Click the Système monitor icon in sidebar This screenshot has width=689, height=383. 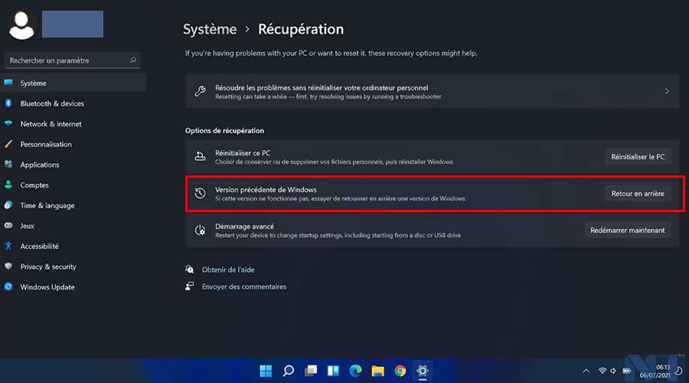click(8, 83)
